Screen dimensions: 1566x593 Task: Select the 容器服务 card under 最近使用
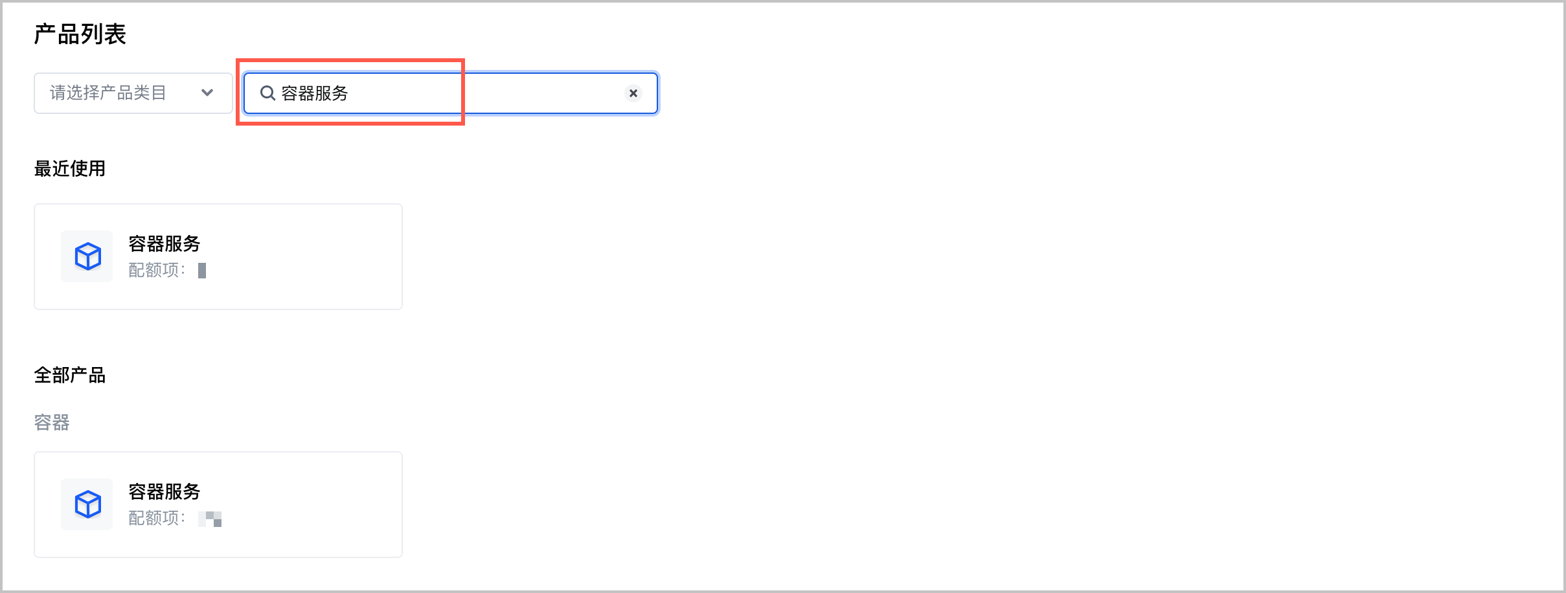(291, 257)
